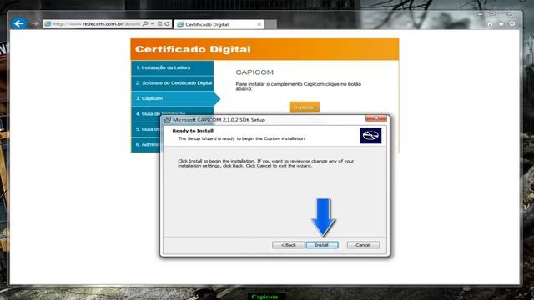Click the browser forward arrow
534x300 pixels.
pyautogui.click(x=35, y=24)
